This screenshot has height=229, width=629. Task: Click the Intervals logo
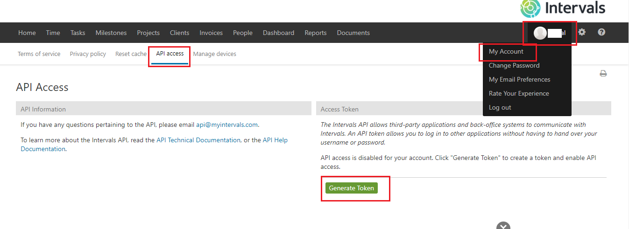pyautogui.click(x=563, y=7)
